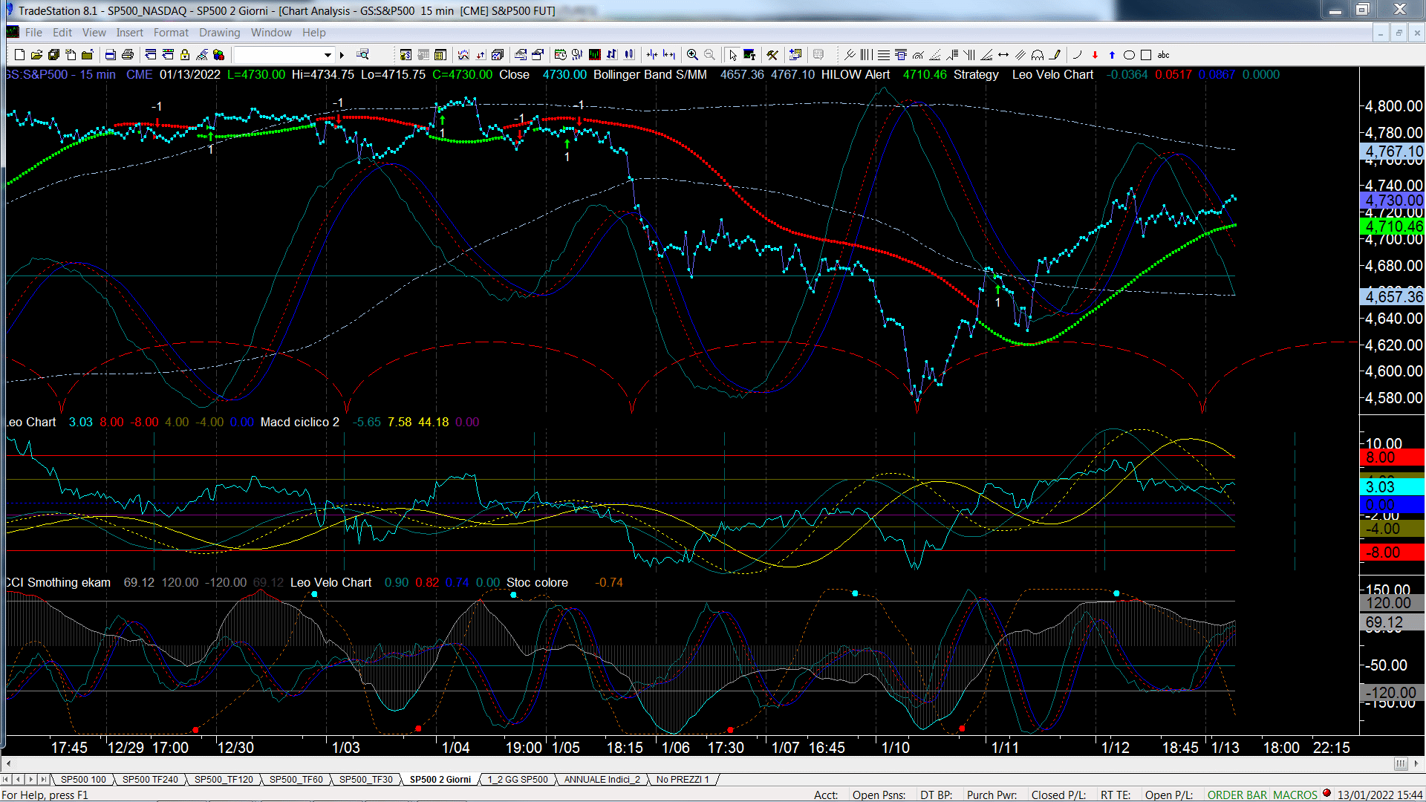Place a blue up arrow on chart
This screenshot has height=802, width=1426.
pyautogui.click(x=1112, y=55)
